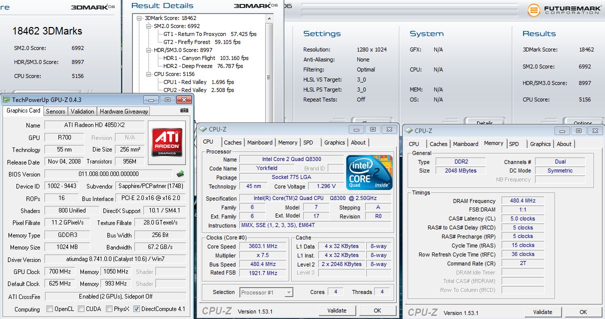
Task: Open the Processor #1 selection dropdown
Action: click(266, 292)
